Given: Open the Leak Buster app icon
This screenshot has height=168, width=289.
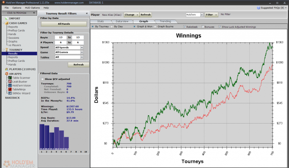Looking at the screenshot, I should [10, 82].
